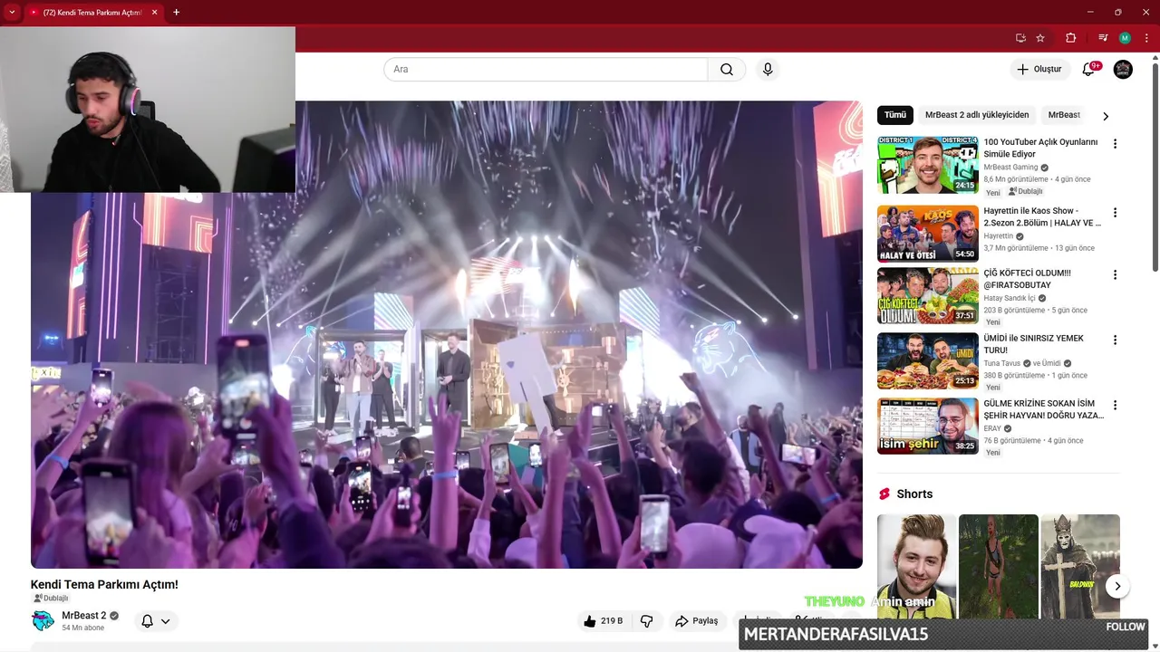Click into the Ara search field
This screenshot has width=1160, height=652.
[546, 70]
